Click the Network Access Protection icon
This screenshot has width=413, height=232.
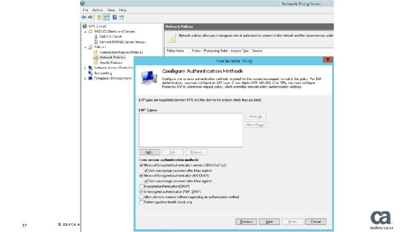point(91,68)
